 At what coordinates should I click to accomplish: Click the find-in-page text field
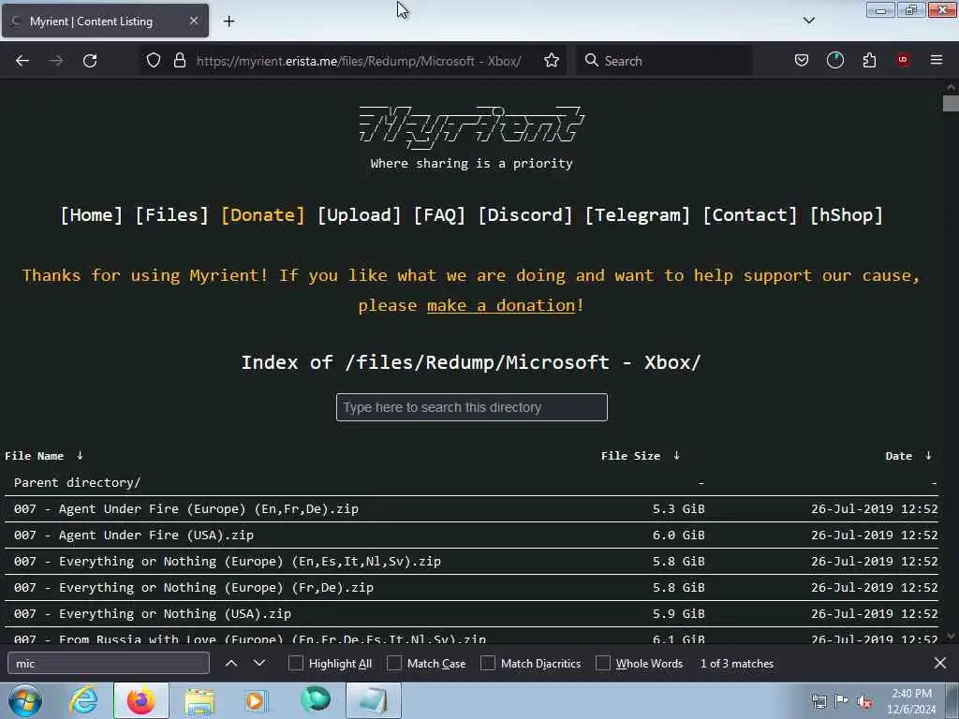click(x=109, y=664)
